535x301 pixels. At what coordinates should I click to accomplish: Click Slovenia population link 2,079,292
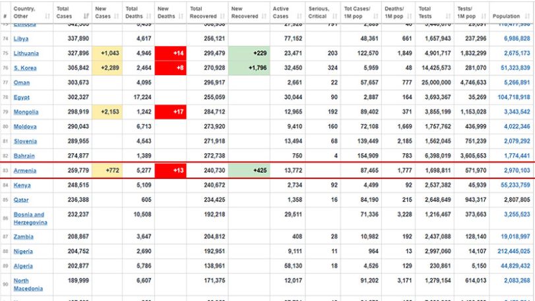517,141
